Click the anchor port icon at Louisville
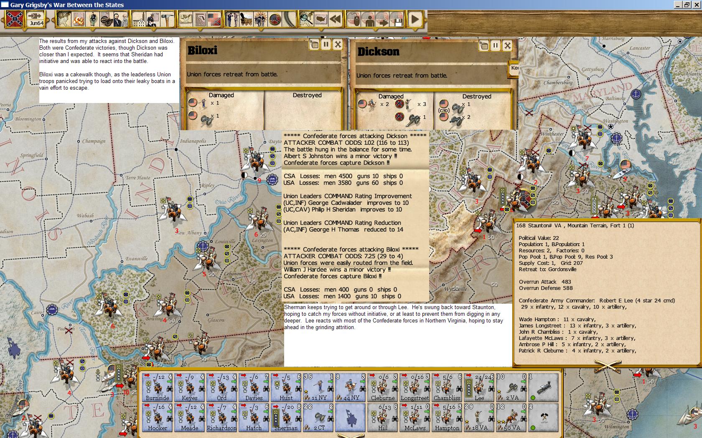702x438 pixels. (202, 246)
